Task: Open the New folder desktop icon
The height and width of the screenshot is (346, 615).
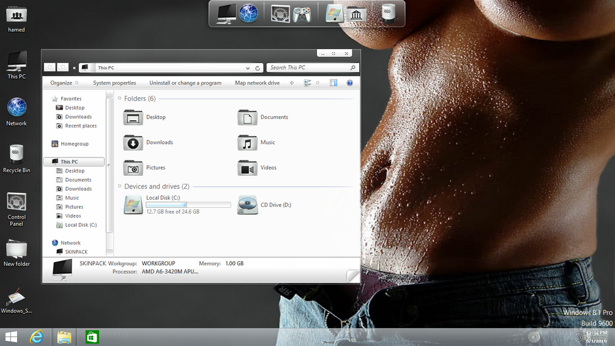Action: (17, 253)
